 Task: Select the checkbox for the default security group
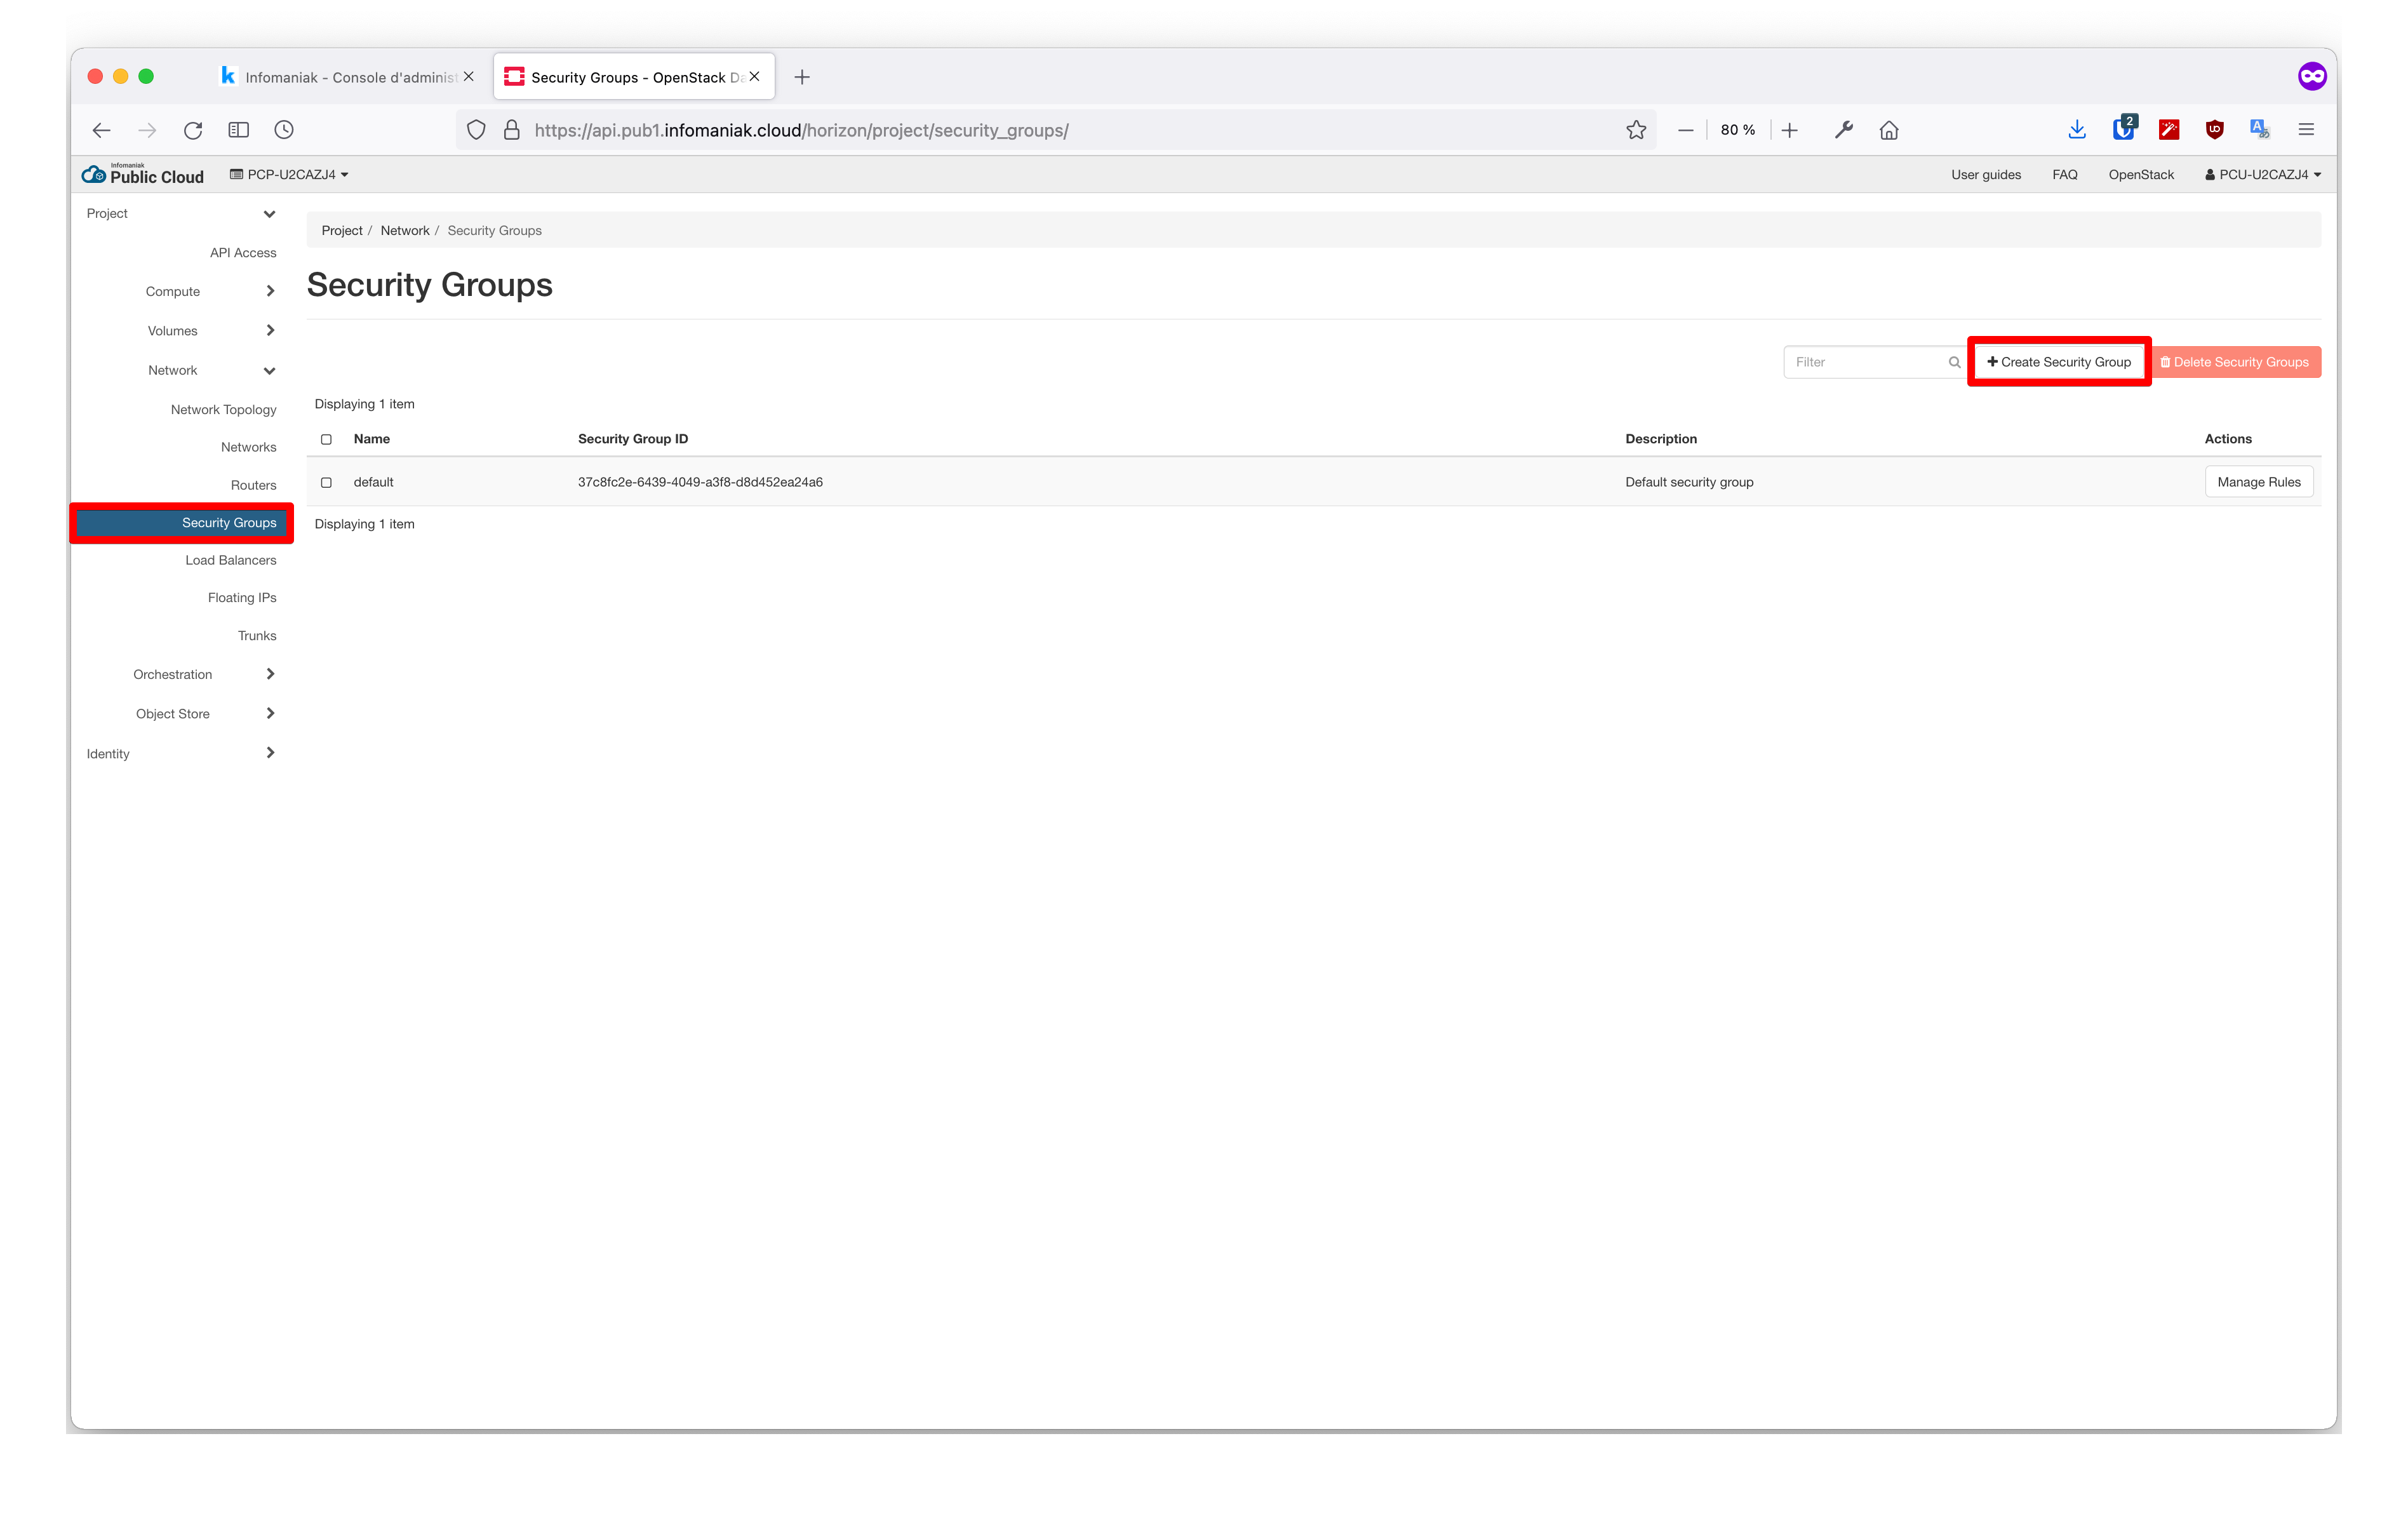326,482
